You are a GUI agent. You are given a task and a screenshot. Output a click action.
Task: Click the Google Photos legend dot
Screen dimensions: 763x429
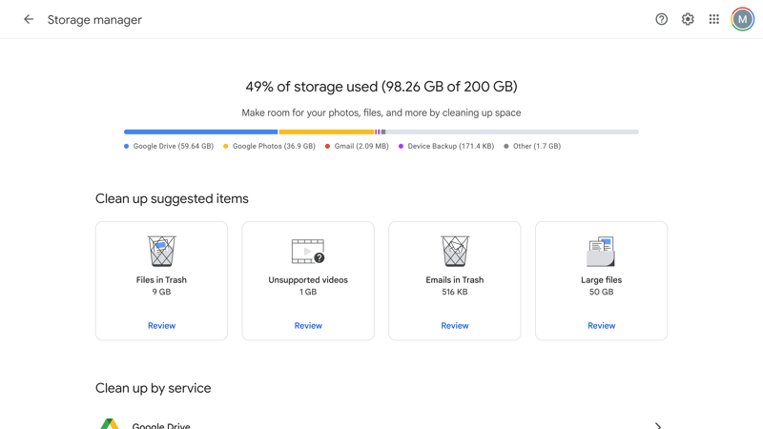[225, 146]
